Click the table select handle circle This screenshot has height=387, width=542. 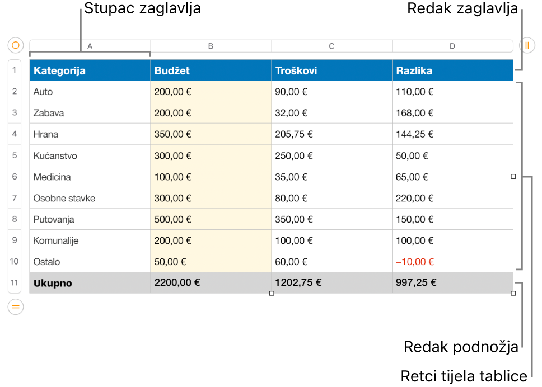click(x=16, y=45)
